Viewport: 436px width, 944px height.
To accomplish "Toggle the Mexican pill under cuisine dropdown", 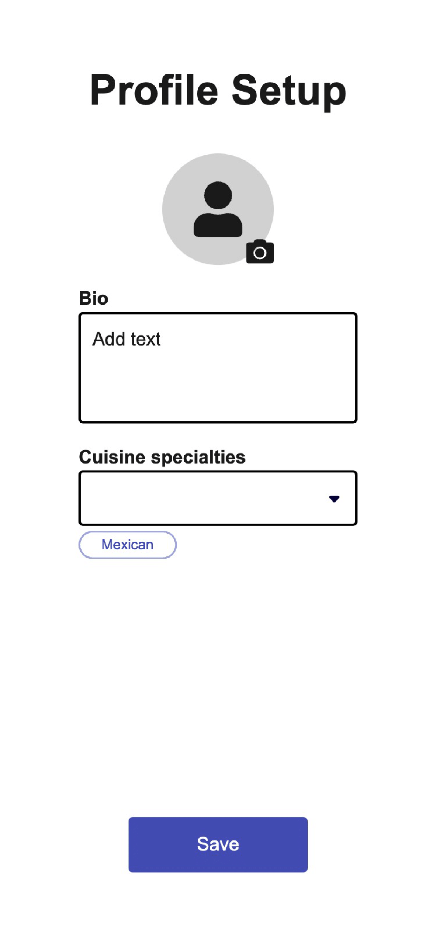I will pos(127,545).
